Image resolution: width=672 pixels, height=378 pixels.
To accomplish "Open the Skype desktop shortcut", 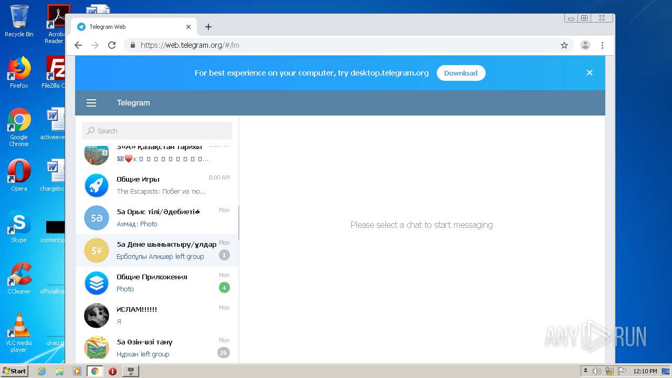I will pos(19,226).
